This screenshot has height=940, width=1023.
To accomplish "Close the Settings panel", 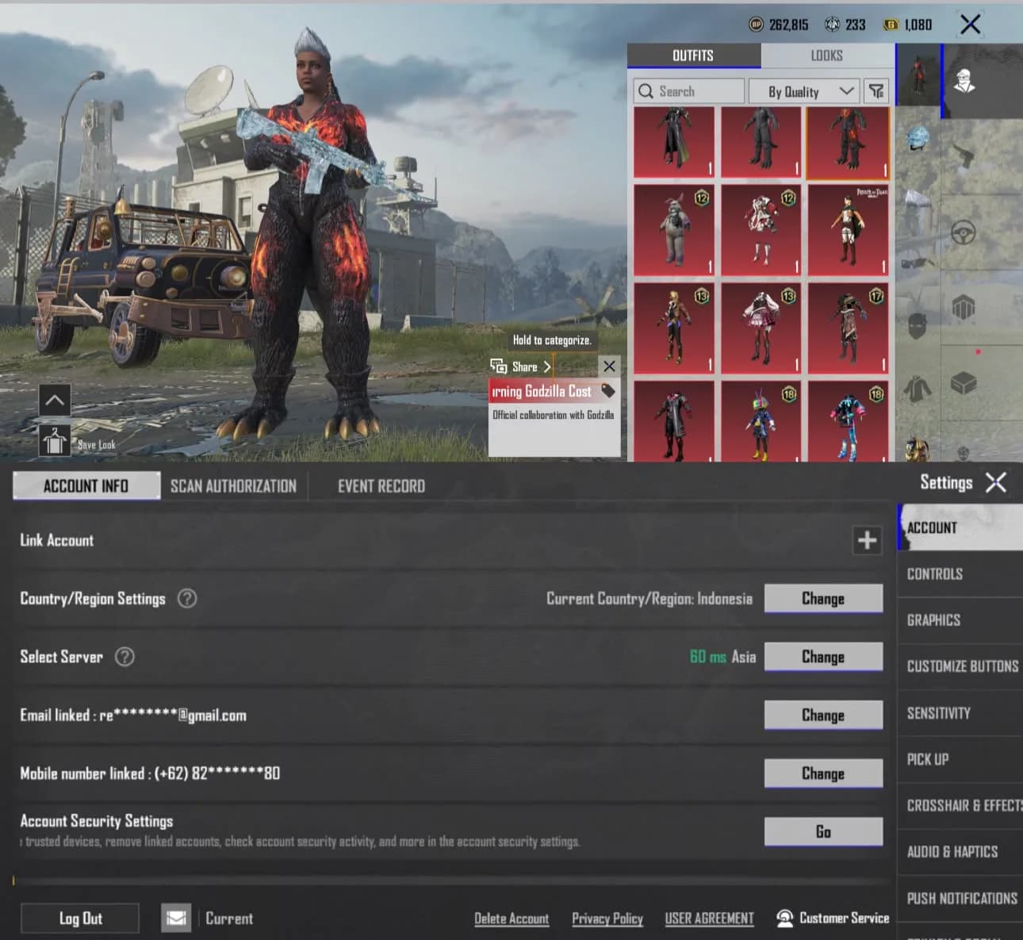I will coord(996,482).
